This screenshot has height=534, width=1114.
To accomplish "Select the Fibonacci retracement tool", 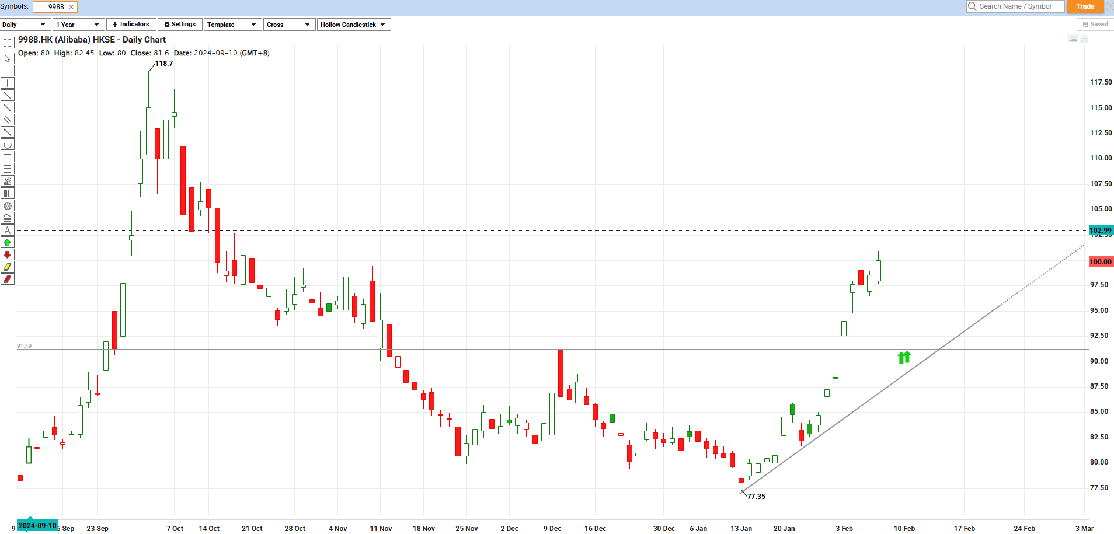I will point(8,169).
